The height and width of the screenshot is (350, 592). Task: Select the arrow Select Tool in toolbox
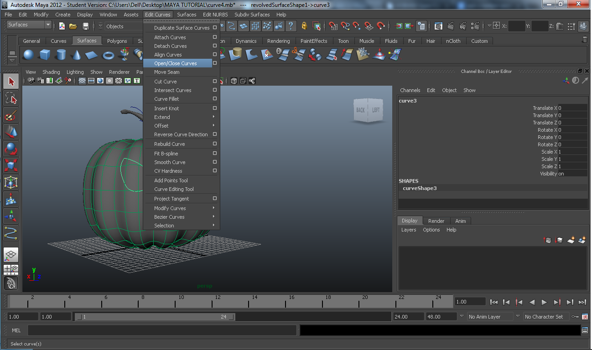(x=11, y=82)
